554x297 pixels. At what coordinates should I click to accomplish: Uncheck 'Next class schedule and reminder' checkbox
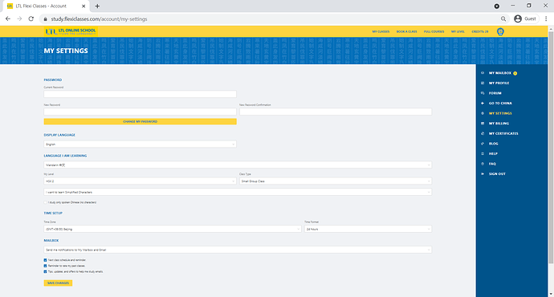45,260
